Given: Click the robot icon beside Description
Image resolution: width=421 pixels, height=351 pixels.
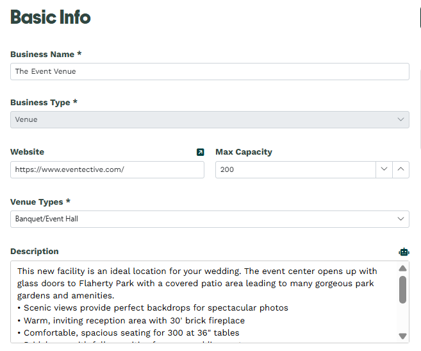Looking at the screenshot, I should [404, 252].
